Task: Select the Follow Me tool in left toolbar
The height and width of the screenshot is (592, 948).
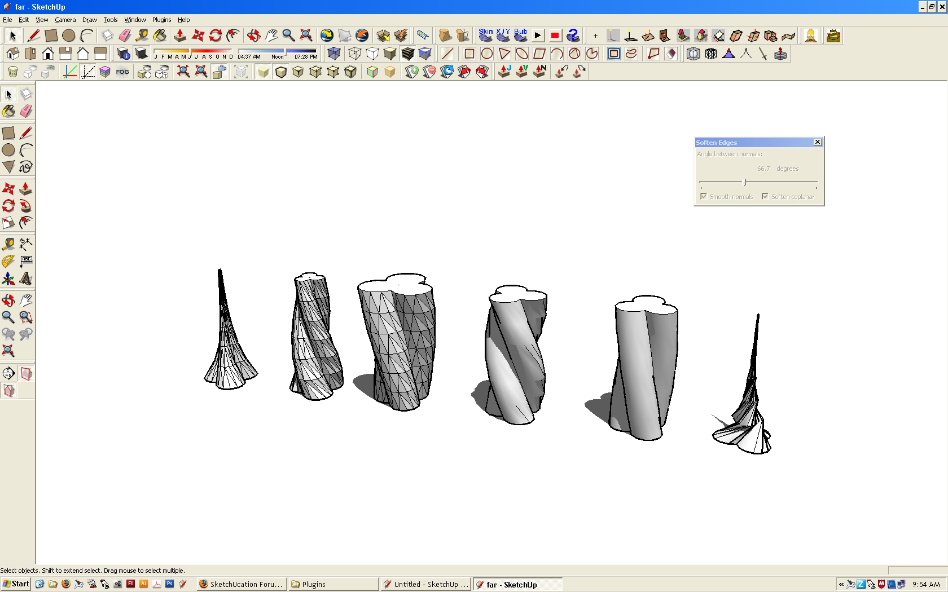Action: click(x=25, y=206)
